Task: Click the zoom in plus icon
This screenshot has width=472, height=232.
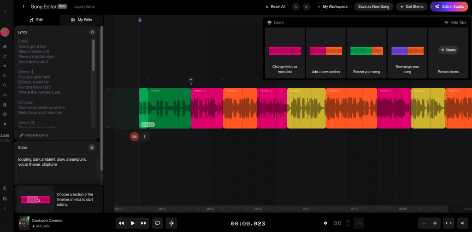Action: [435, 223]
